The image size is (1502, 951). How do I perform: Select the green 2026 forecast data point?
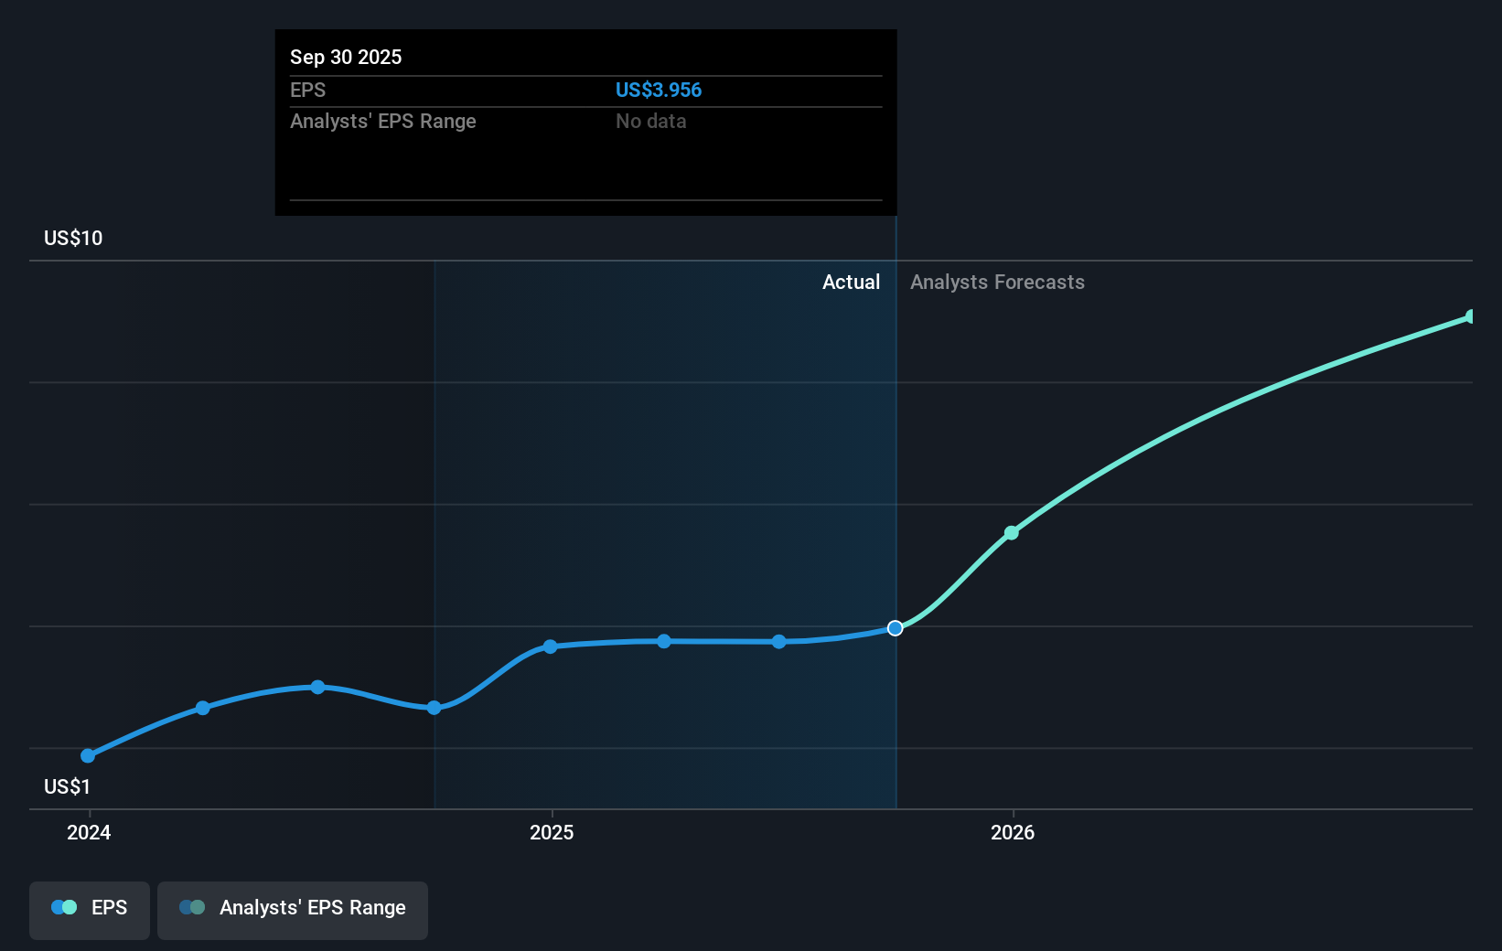[x=1012, y=533]
